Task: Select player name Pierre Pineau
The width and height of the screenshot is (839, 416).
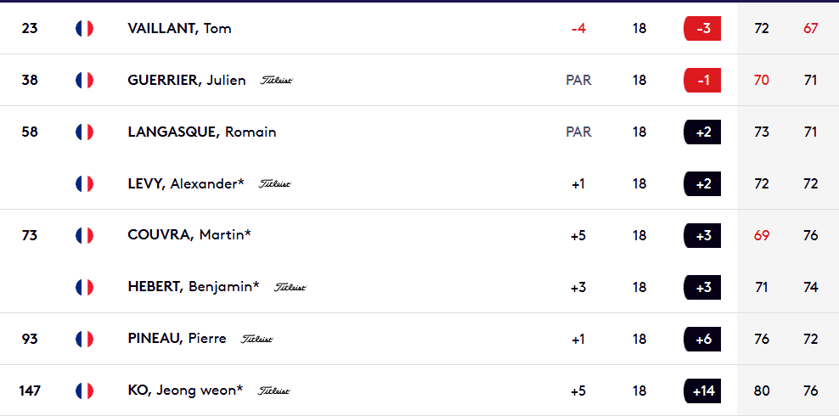Action: [177, 339]
